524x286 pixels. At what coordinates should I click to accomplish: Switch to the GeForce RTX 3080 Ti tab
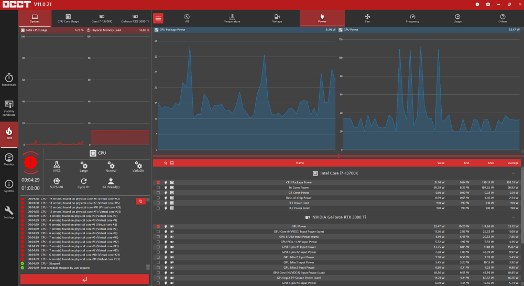coord(135,18)
